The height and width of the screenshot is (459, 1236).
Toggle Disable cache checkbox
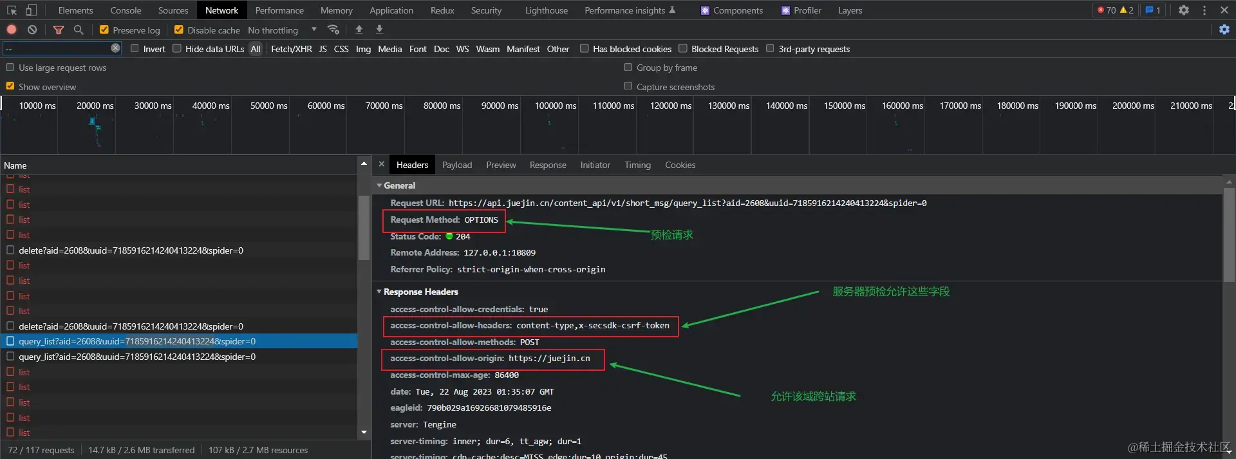[179, 30]
